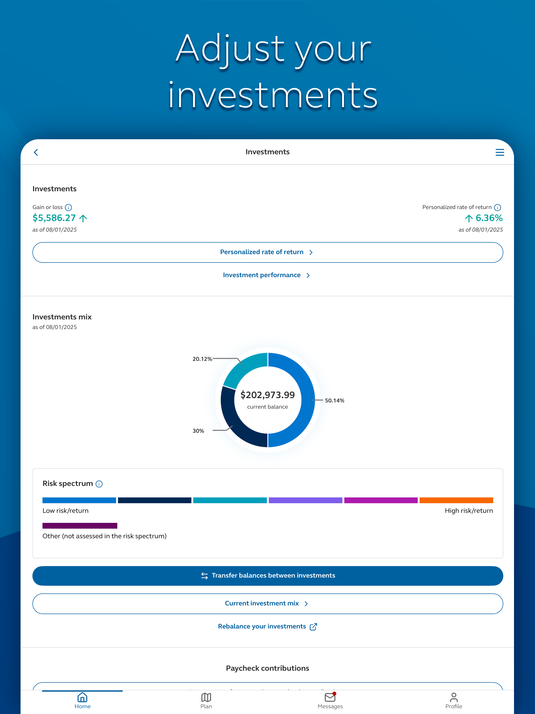This screenshot has width=535, height=714.
Task: Click the 20.12% chart label
Action: pyautogui.click(x=202, y=359)
